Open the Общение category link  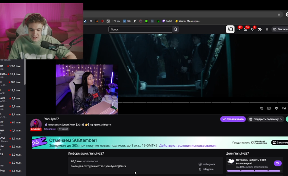click(x=50, y=129)
